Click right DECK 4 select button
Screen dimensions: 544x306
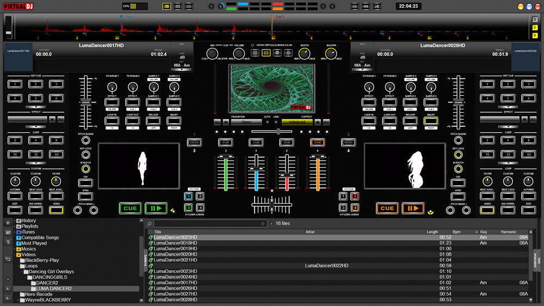point(348,143)
